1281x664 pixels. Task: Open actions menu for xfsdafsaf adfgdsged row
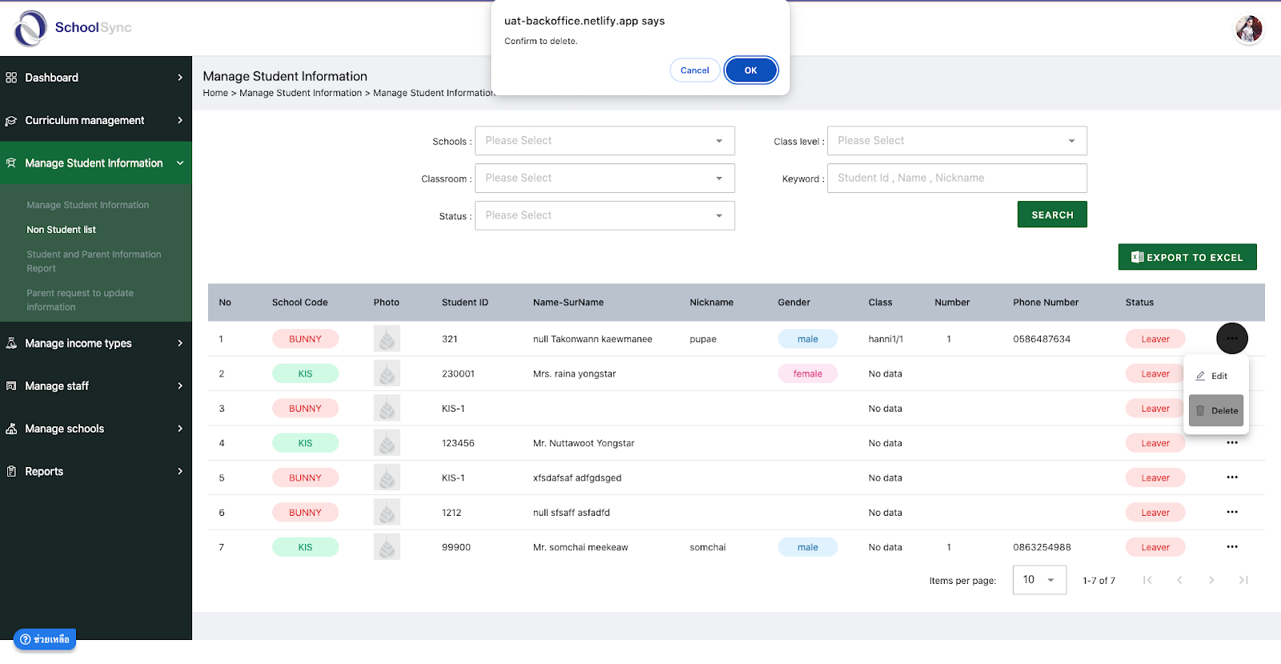1232,477
